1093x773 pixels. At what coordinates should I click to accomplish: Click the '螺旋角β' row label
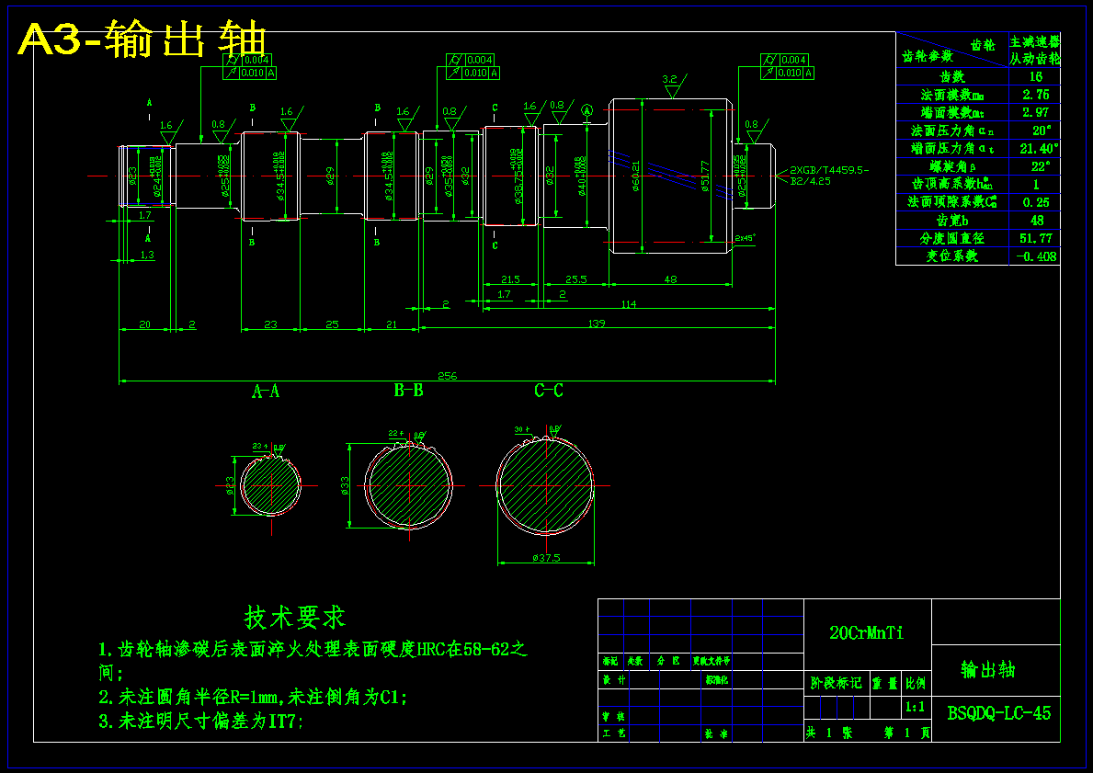pos(952,166)
